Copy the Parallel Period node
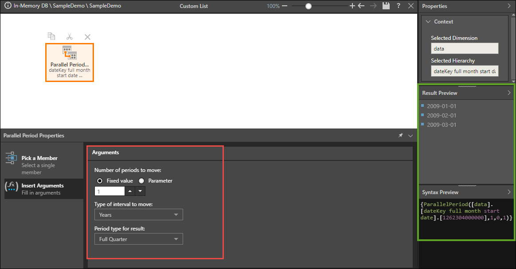Screen dimensions: 516x269 tap(51, 36)
